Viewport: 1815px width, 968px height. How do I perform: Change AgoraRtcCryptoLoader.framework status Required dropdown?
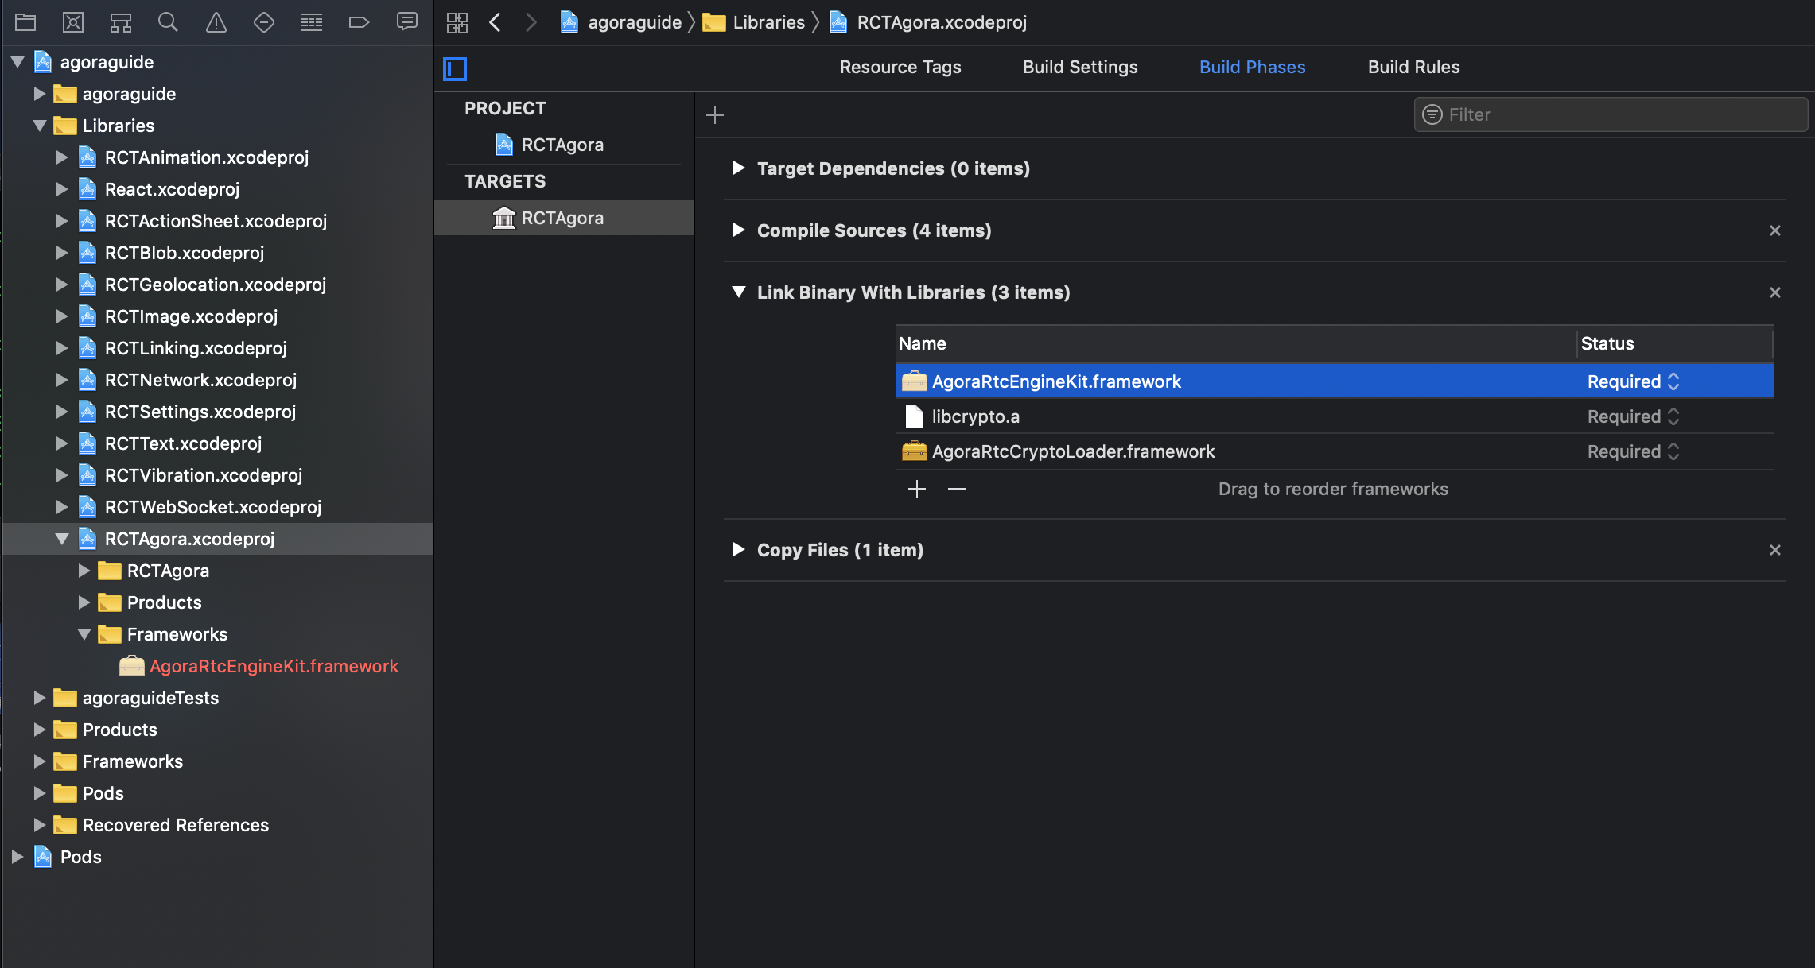click(x=1634, y=451)
